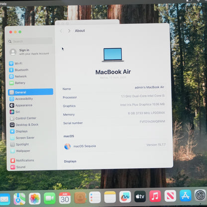Screen dimensions: 207x207
Task: Launch Apple TV from the Dock
Action: [140, 197]
